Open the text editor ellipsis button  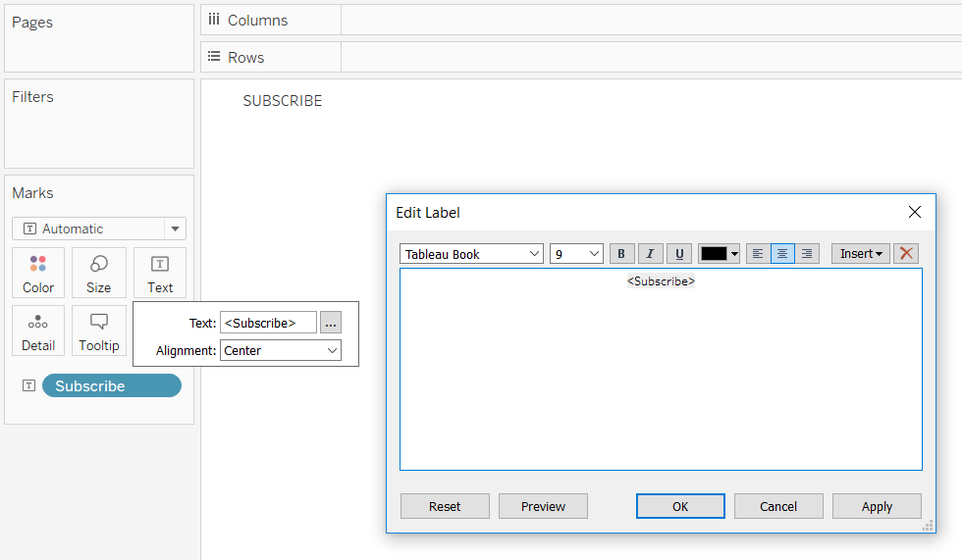pos(331,323)
